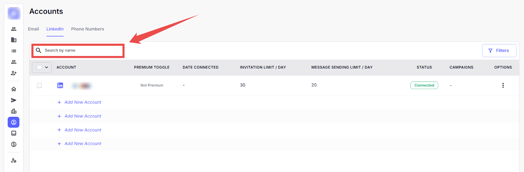Click the add-person icon in sidebar
The width and height of the screenshot is (524, 172).
[14, 73]
